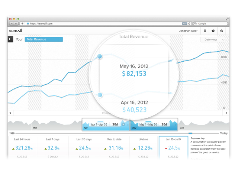Click the SumAll logo
The image size is (238, 179).
coord(16,30)
